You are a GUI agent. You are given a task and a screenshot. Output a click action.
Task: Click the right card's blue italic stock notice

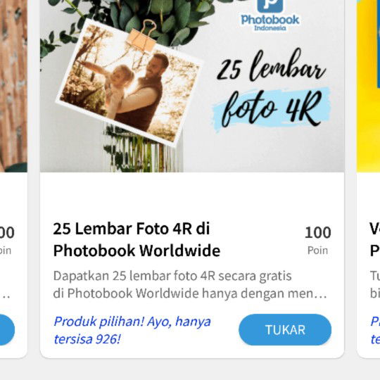click(375, 330)
